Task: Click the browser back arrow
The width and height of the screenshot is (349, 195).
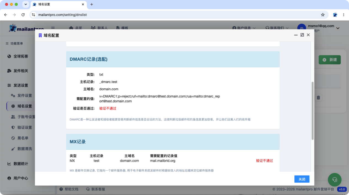Action: point(6,15)
